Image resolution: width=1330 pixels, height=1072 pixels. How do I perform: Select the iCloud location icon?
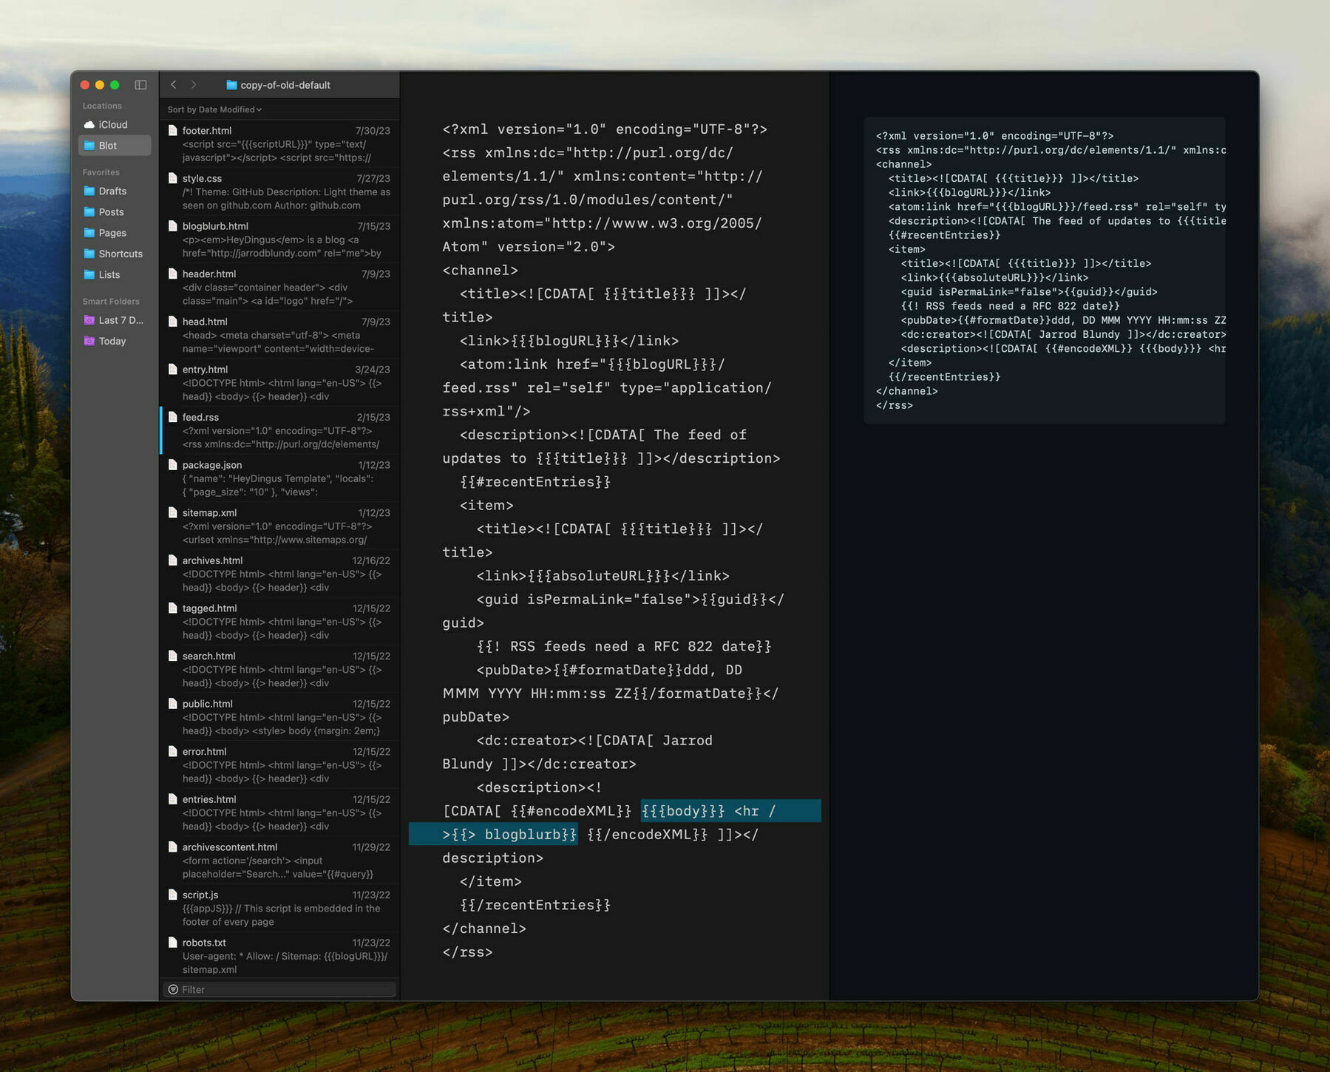pos(89,125)
